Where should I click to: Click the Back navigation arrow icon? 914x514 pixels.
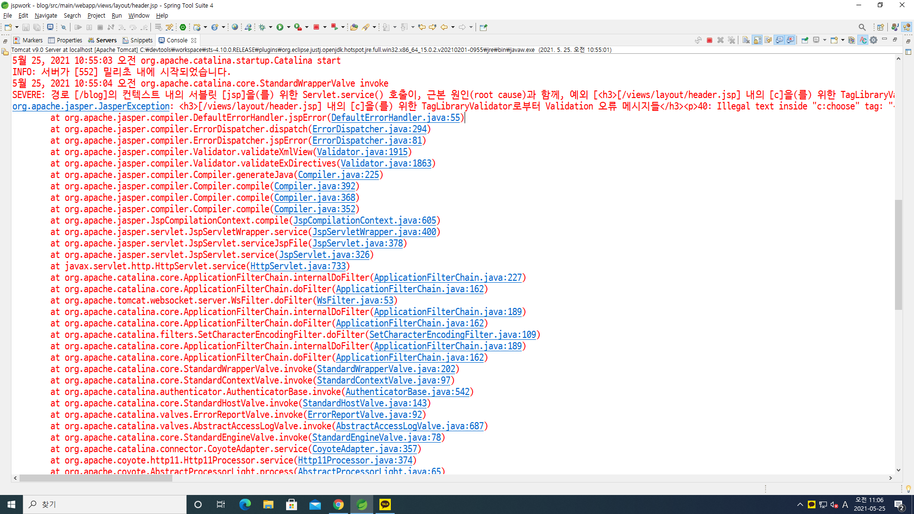coord(444,27)
